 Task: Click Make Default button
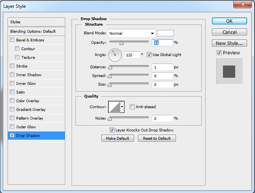[117, 138]
